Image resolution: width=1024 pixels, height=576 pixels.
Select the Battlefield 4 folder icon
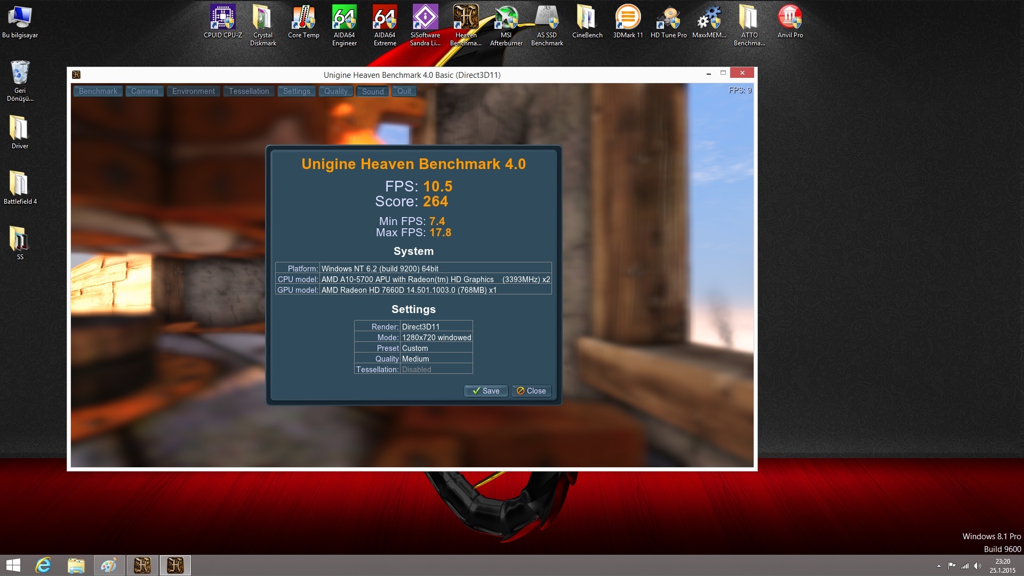click(20, 188)
